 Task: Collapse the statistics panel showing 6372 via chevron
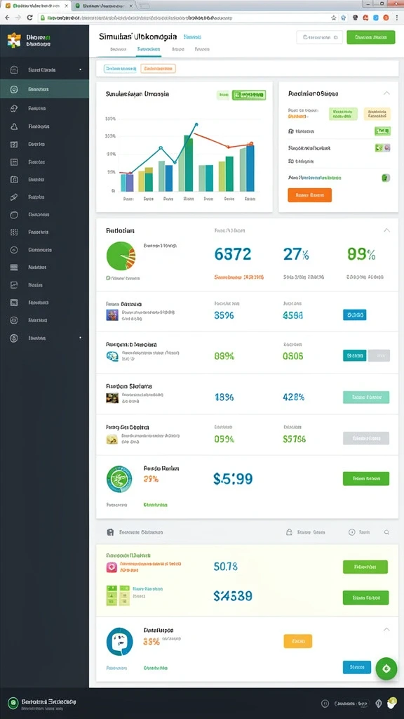coord(386,230)
